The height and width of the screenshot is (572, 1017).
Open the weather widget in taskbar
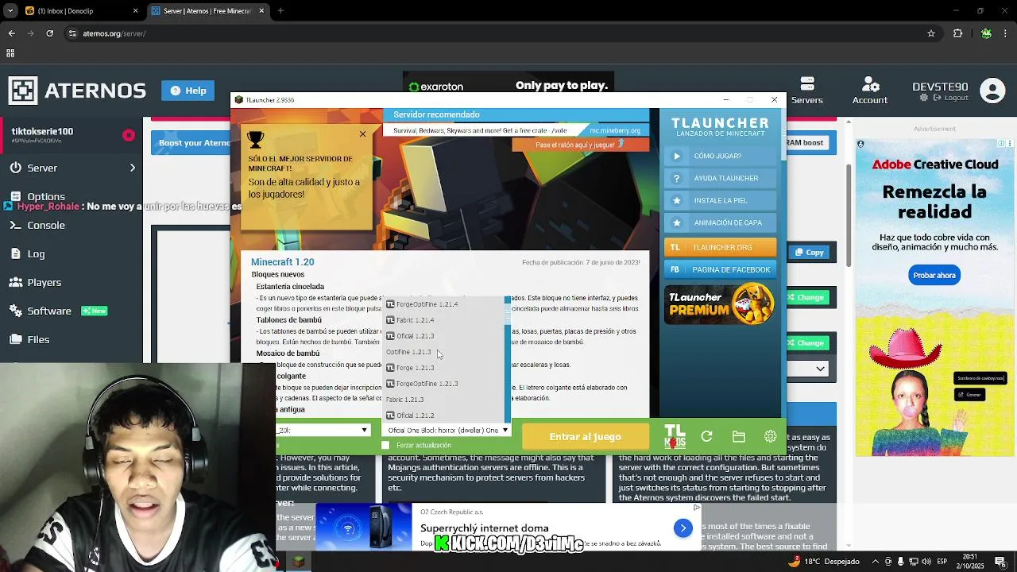tap(824, 562)
